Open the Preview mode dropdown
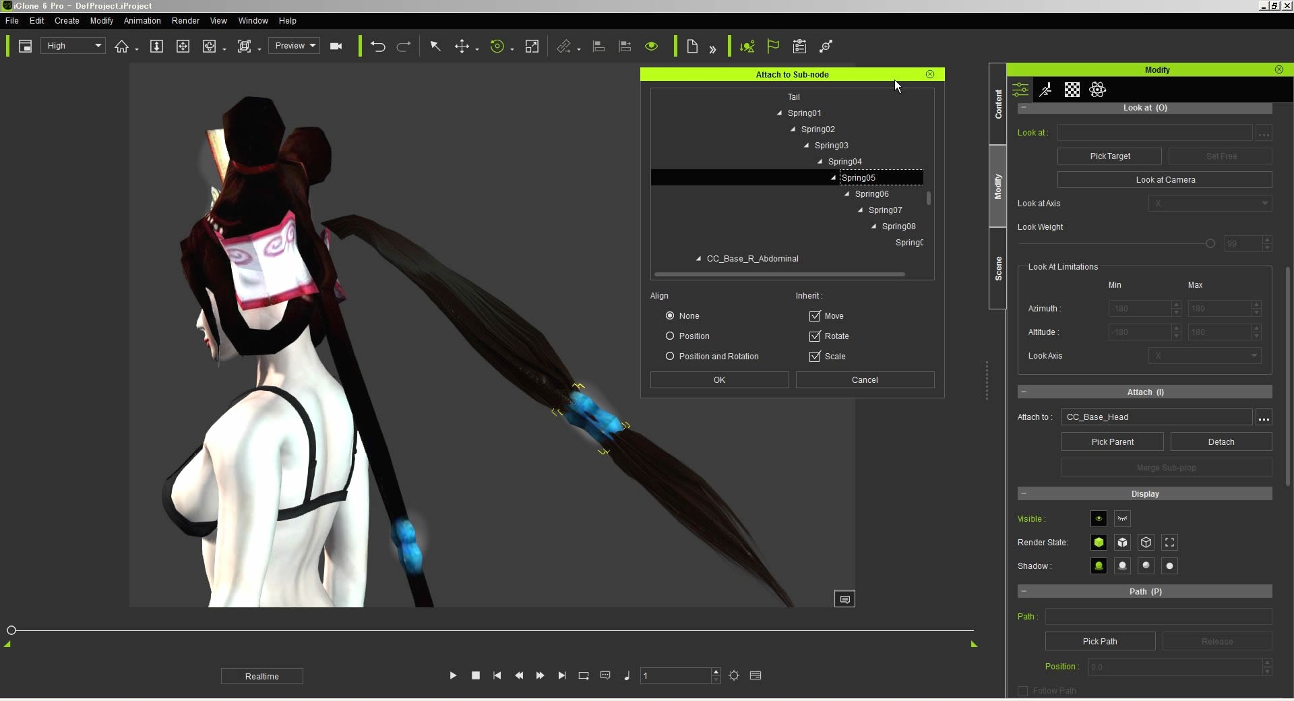Image resolution: width=1294 pixels, height=701 pixels. (x=294, y=46)
